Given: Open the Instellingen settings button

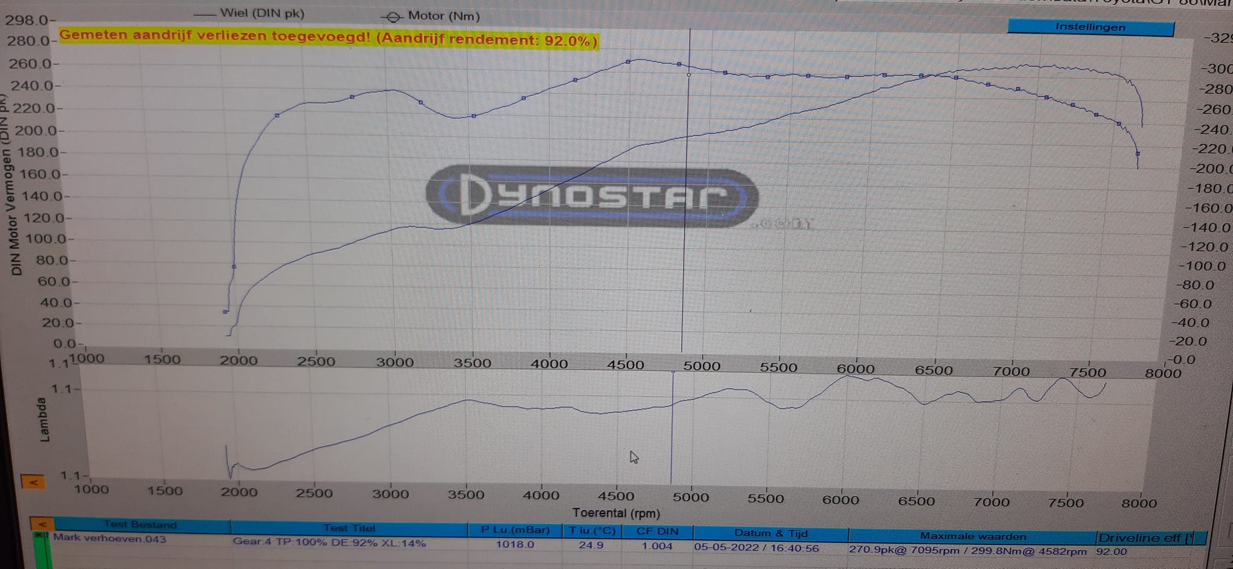Looking at the screenshot, I should (1090, 27).
